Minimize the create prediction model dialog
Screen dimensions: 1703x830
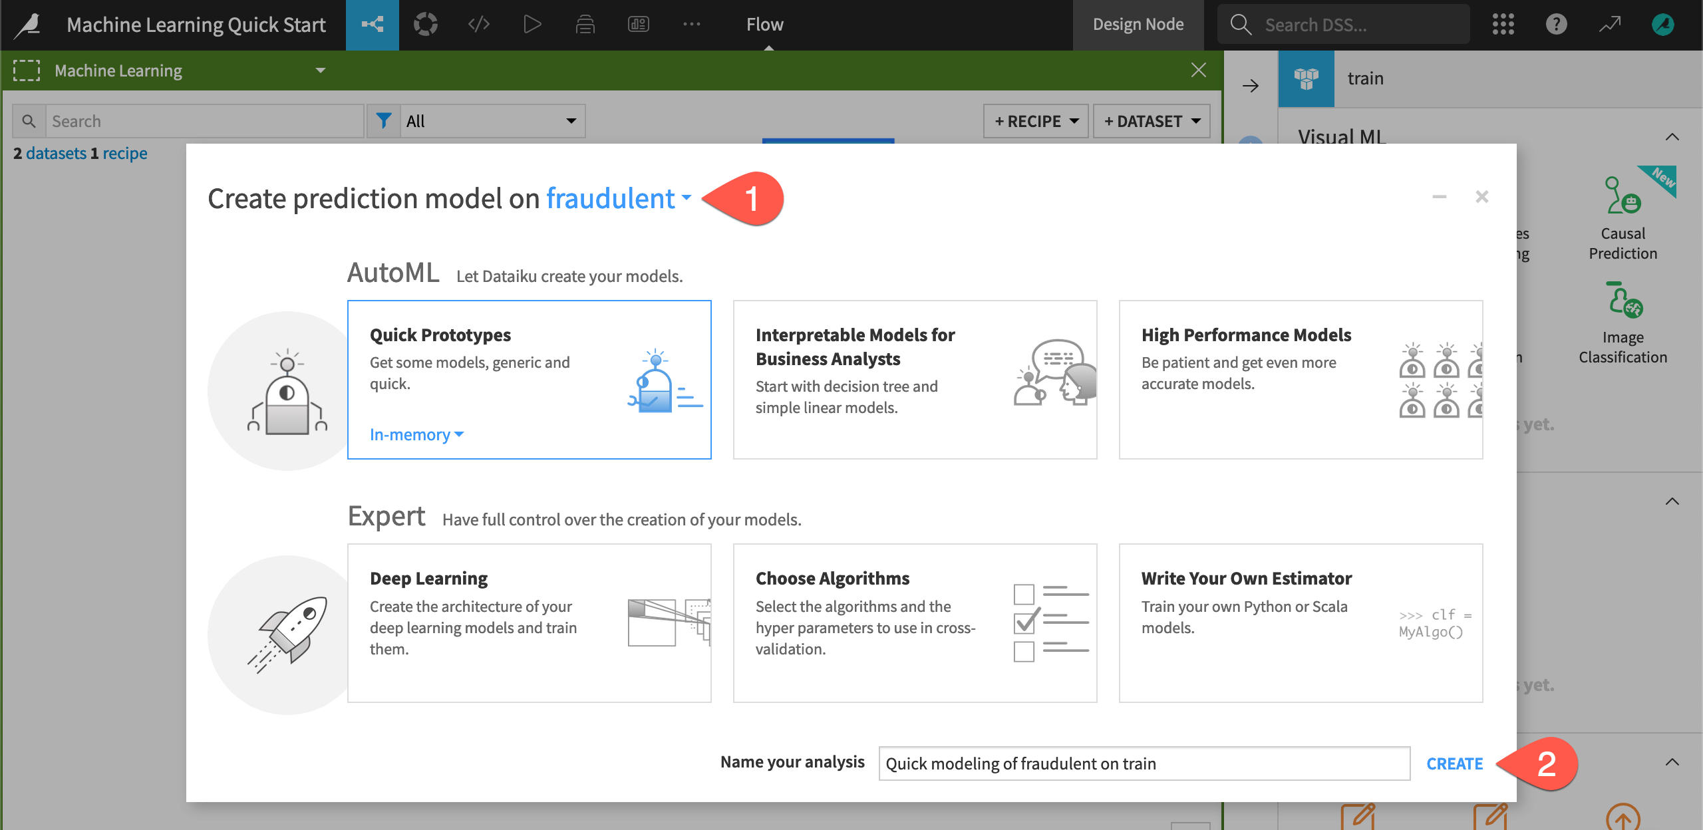(1440, 197)
